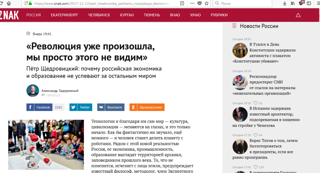Image resolution: width=320 pixels, height=173 pixels.
Task: Open the triangle icon in red header
Action: pyautogui.click(x=298, y=15)
